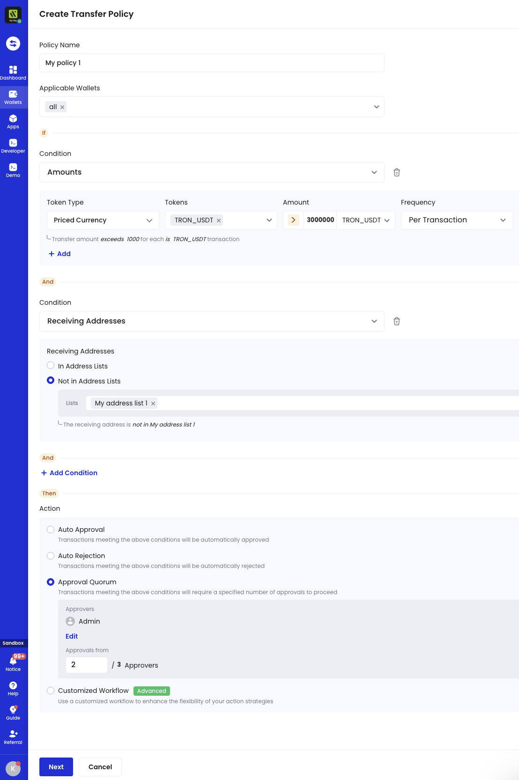Image resolution: width=519 pixels, height=780 pixels.
Task: Open Wallets from the sidebar
Action: click(x=13, y=97)
